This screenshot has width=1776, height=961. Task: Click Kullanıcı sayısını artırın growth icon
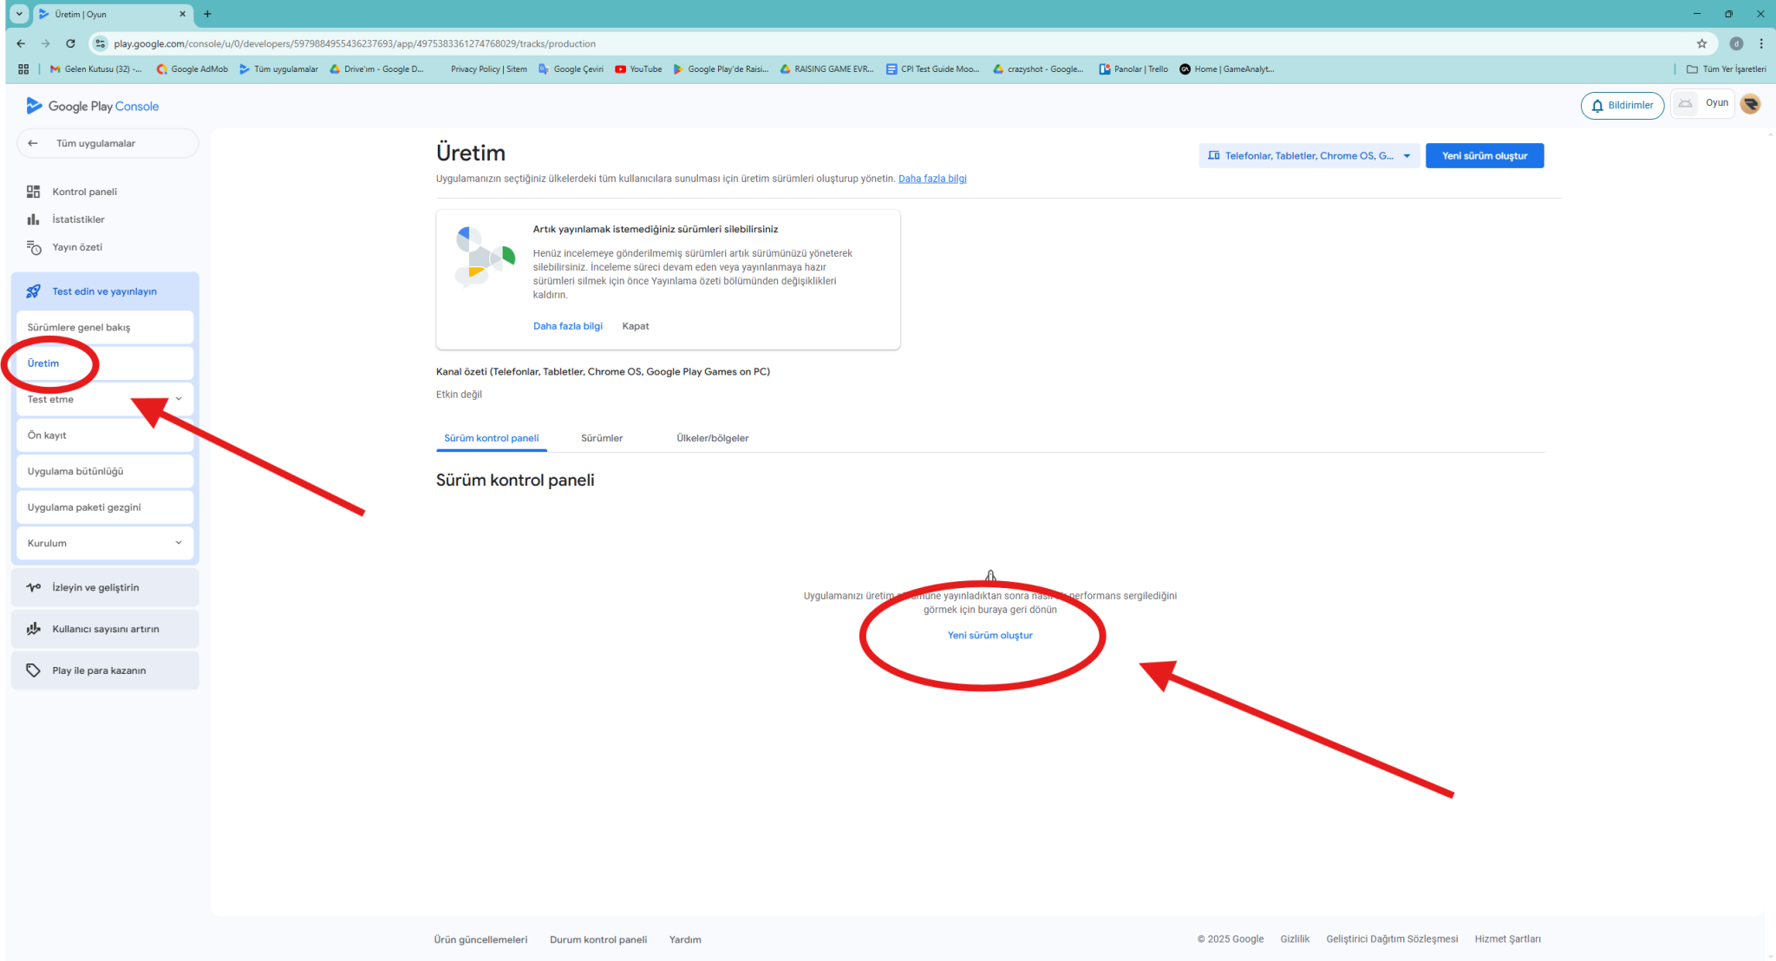coord(33,629)
